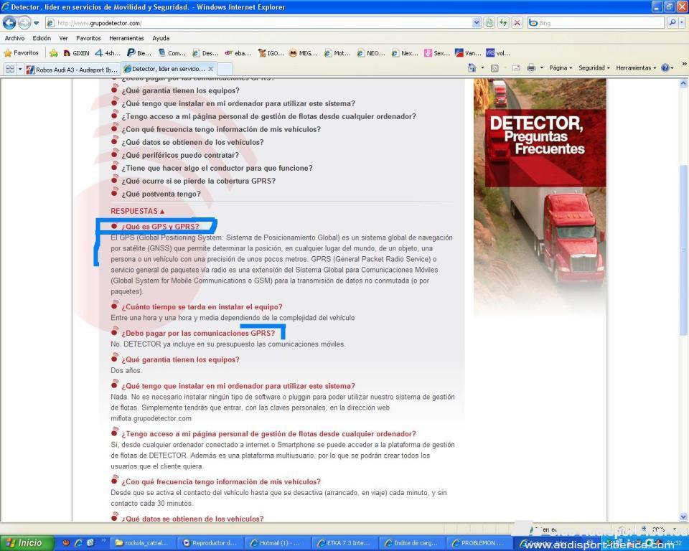689x551 pixels.
Task: Open the Ver menu
Action: 64,38
